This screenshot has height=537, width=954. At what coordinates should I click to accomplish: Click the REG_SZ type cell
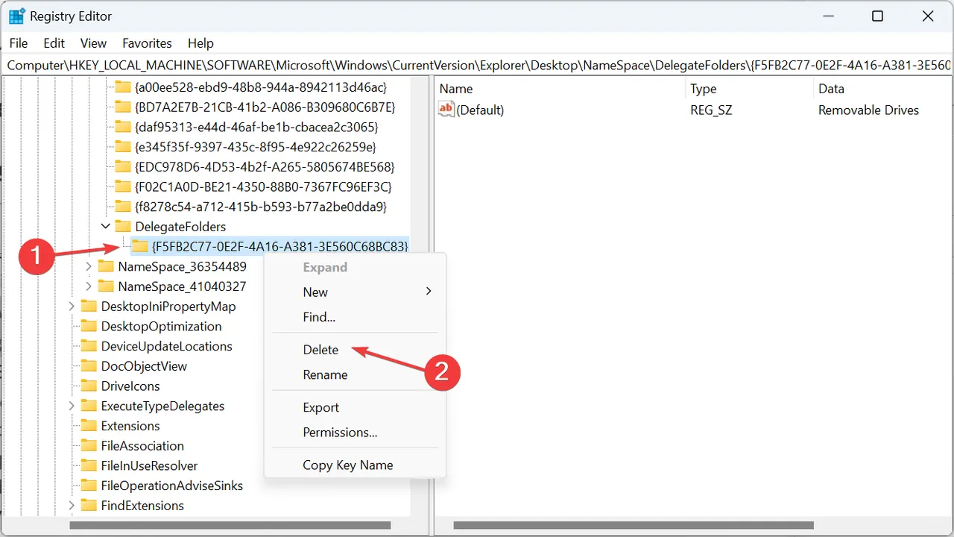click(712, 110)
